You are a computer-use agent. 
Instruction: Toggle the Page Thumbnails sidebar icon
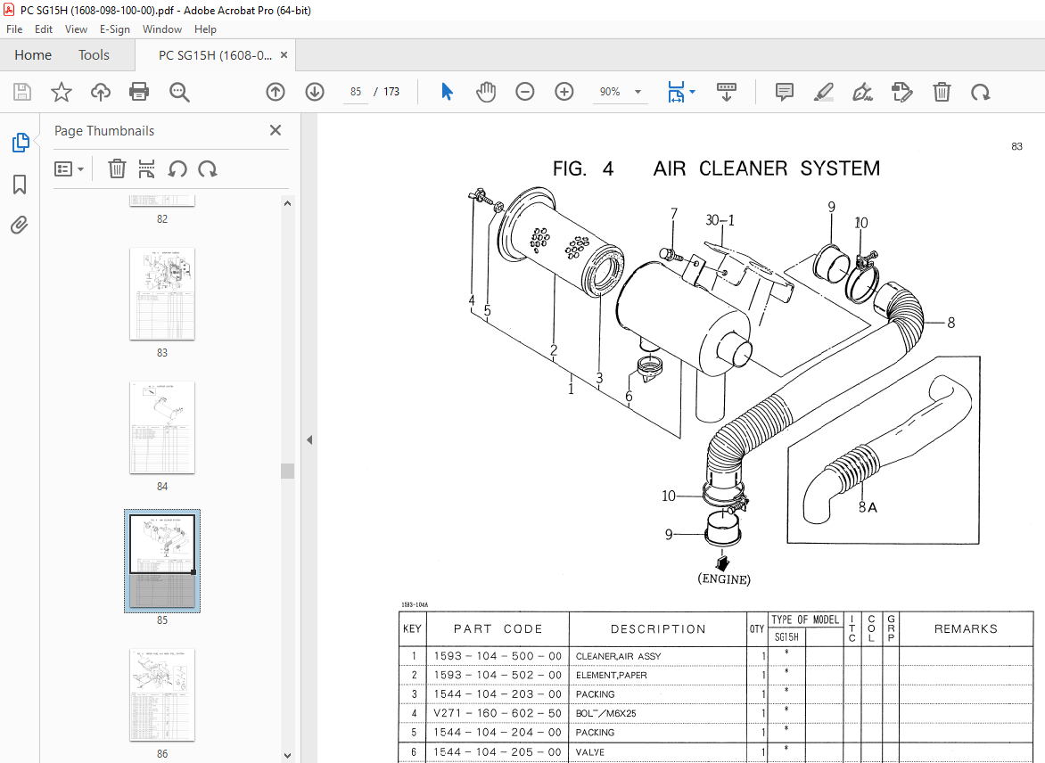click(x=20, y=142)
